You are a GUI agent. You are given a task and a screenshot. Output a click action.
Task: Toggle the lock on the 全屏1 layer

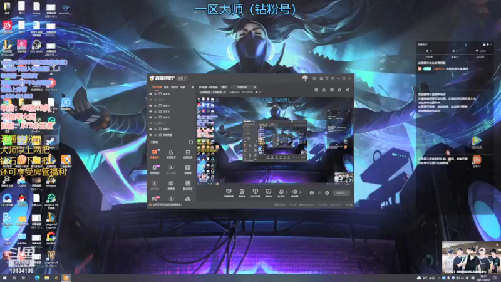(155, 129)
